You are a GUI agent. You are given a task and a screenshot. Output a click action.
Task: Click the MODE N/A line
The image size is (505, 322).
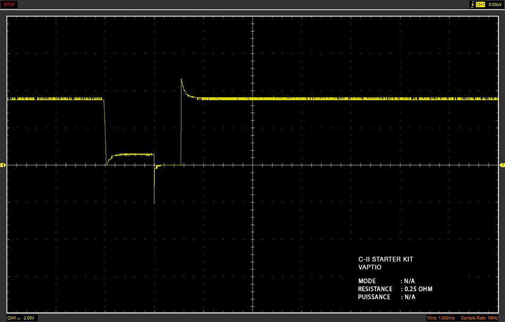pyautogui.click(x=386, y=281)
